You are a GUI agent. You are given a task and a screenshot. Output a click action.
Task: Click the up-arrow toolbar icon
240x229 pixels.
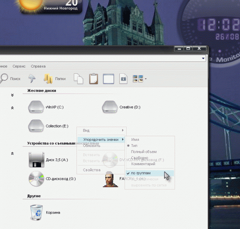click(32, 79)
